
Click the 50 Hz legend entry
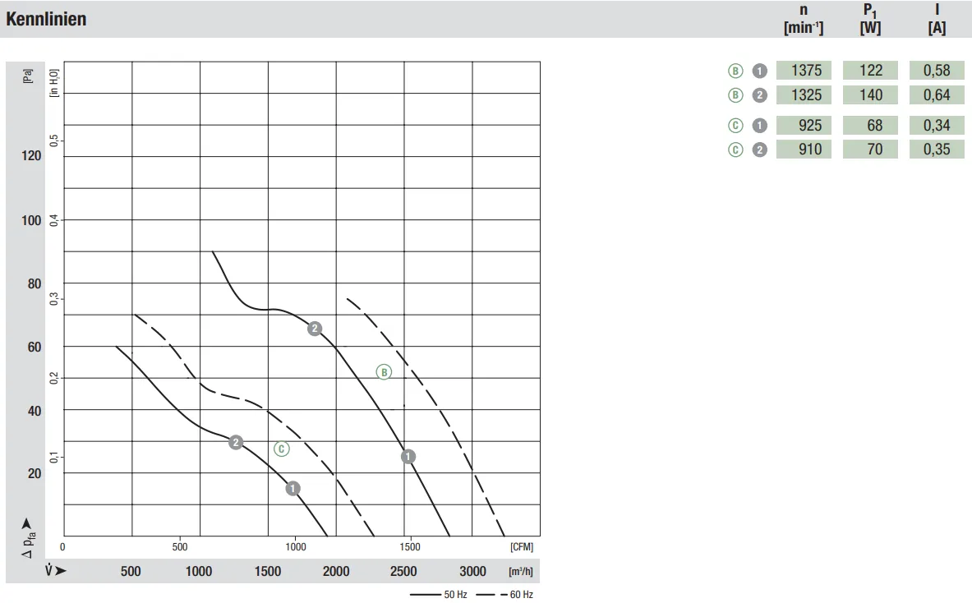click(438, 594)
